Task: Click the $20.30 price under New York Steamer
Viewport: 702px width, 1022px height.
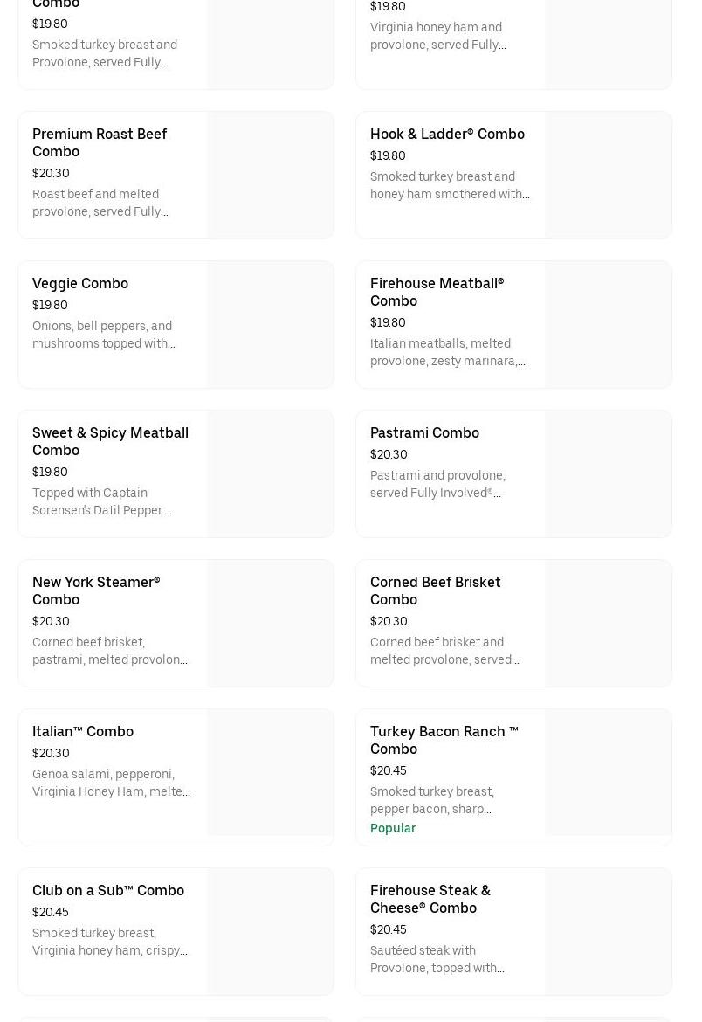Action: tap(51, 621)
